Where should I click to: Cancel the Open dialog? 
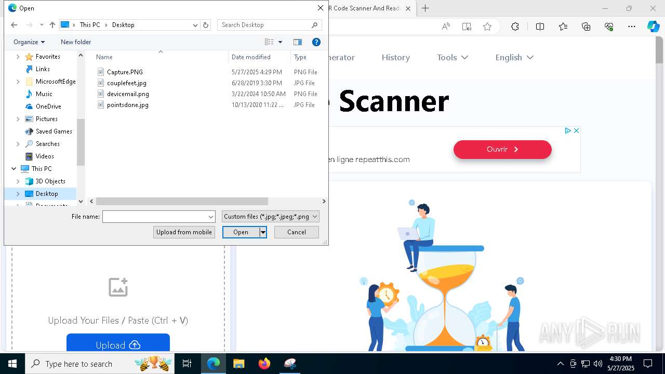tap(297, 232)
